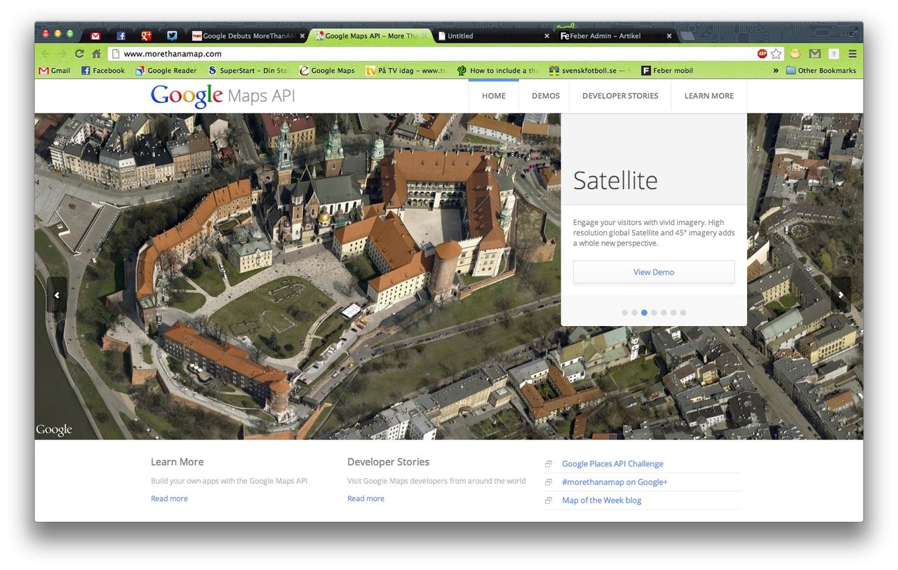Go to the browser home page

coord(96,53)
